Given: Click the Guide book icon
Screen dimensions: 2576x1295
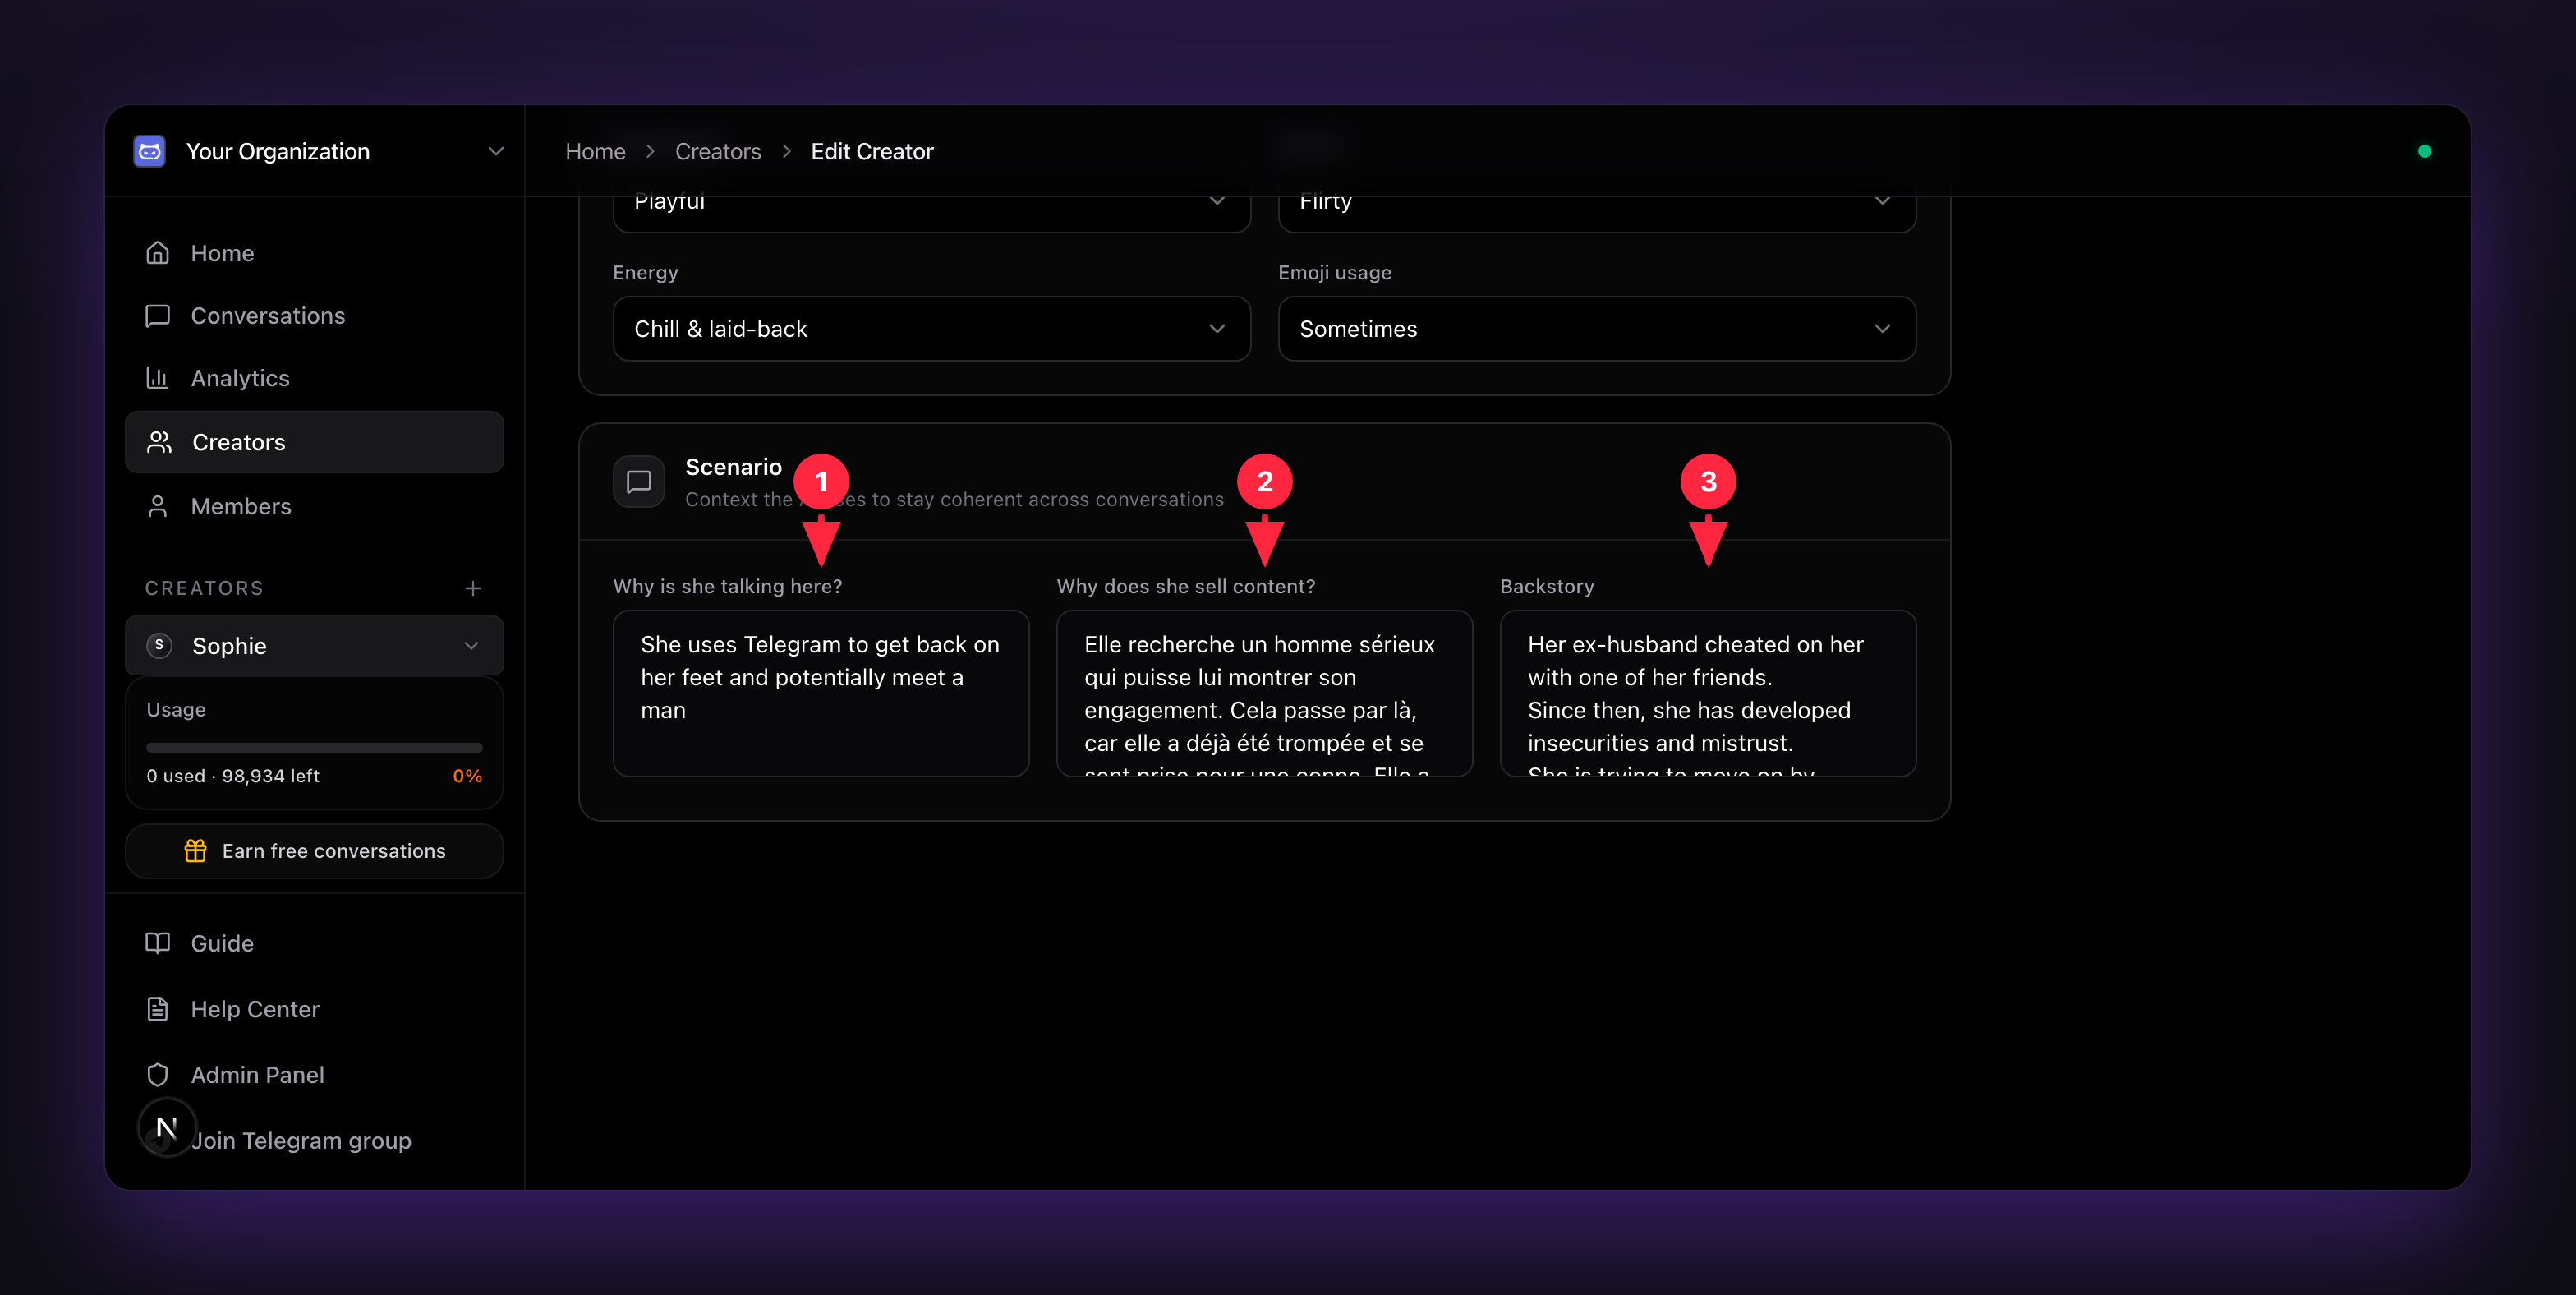Looking at the screenshot, I should (x=158, y=943).
